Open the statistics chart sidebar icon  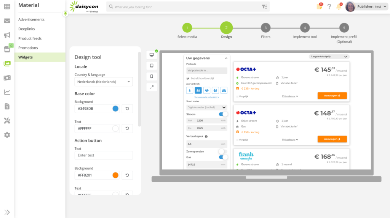[x=7, y=92]
